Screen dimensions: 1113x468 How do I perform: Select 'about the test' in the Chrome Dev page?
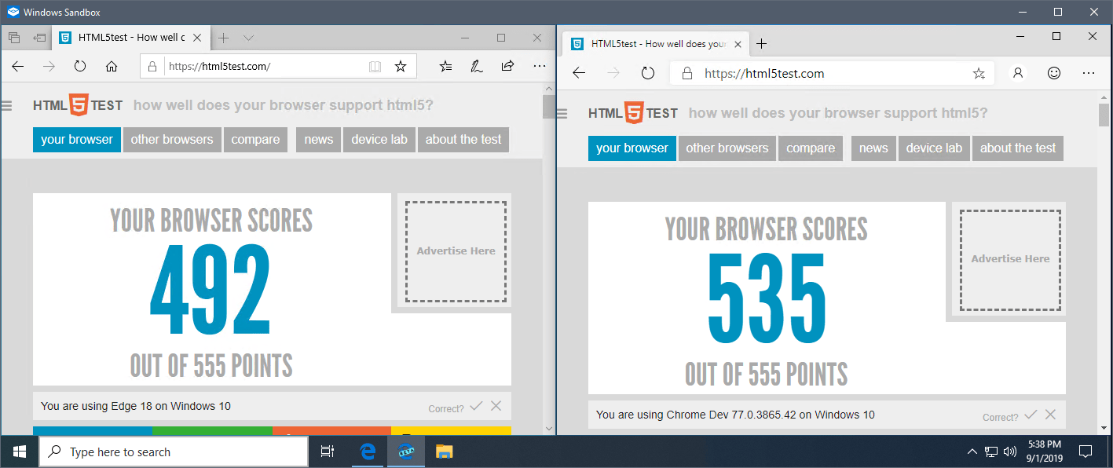pos(1018,148)
